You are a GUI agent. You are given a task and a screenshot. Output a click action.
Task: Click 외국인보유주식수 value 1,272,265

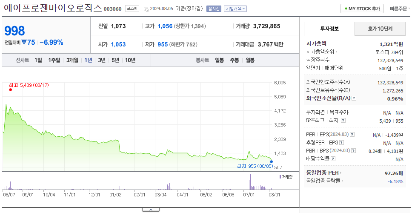tap(393, 91)
